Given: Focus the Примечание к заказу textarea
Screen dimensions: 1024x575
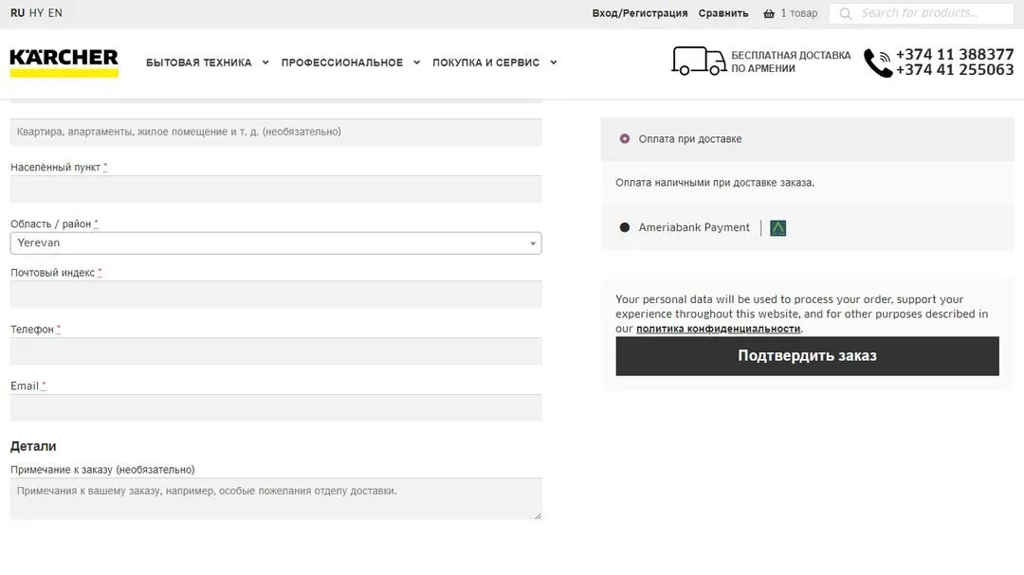Looking at the screenshot, I should (x=276, y=498).
